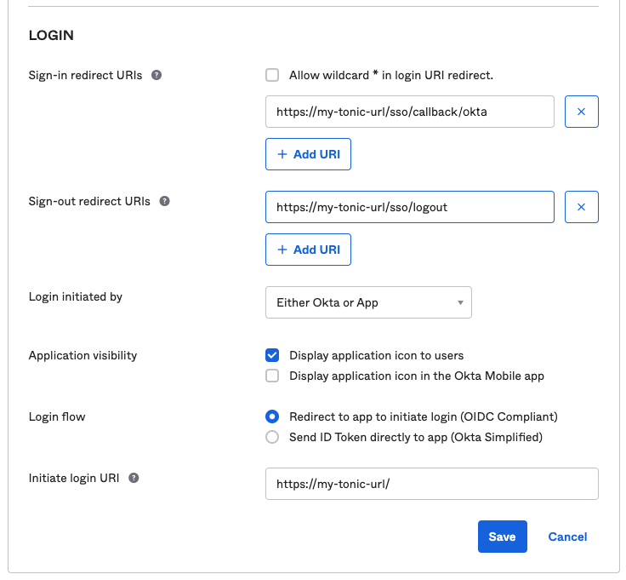The width and height of the screenshot is (626, 580).
Task: Save the login settings
Action: [502, 537]
